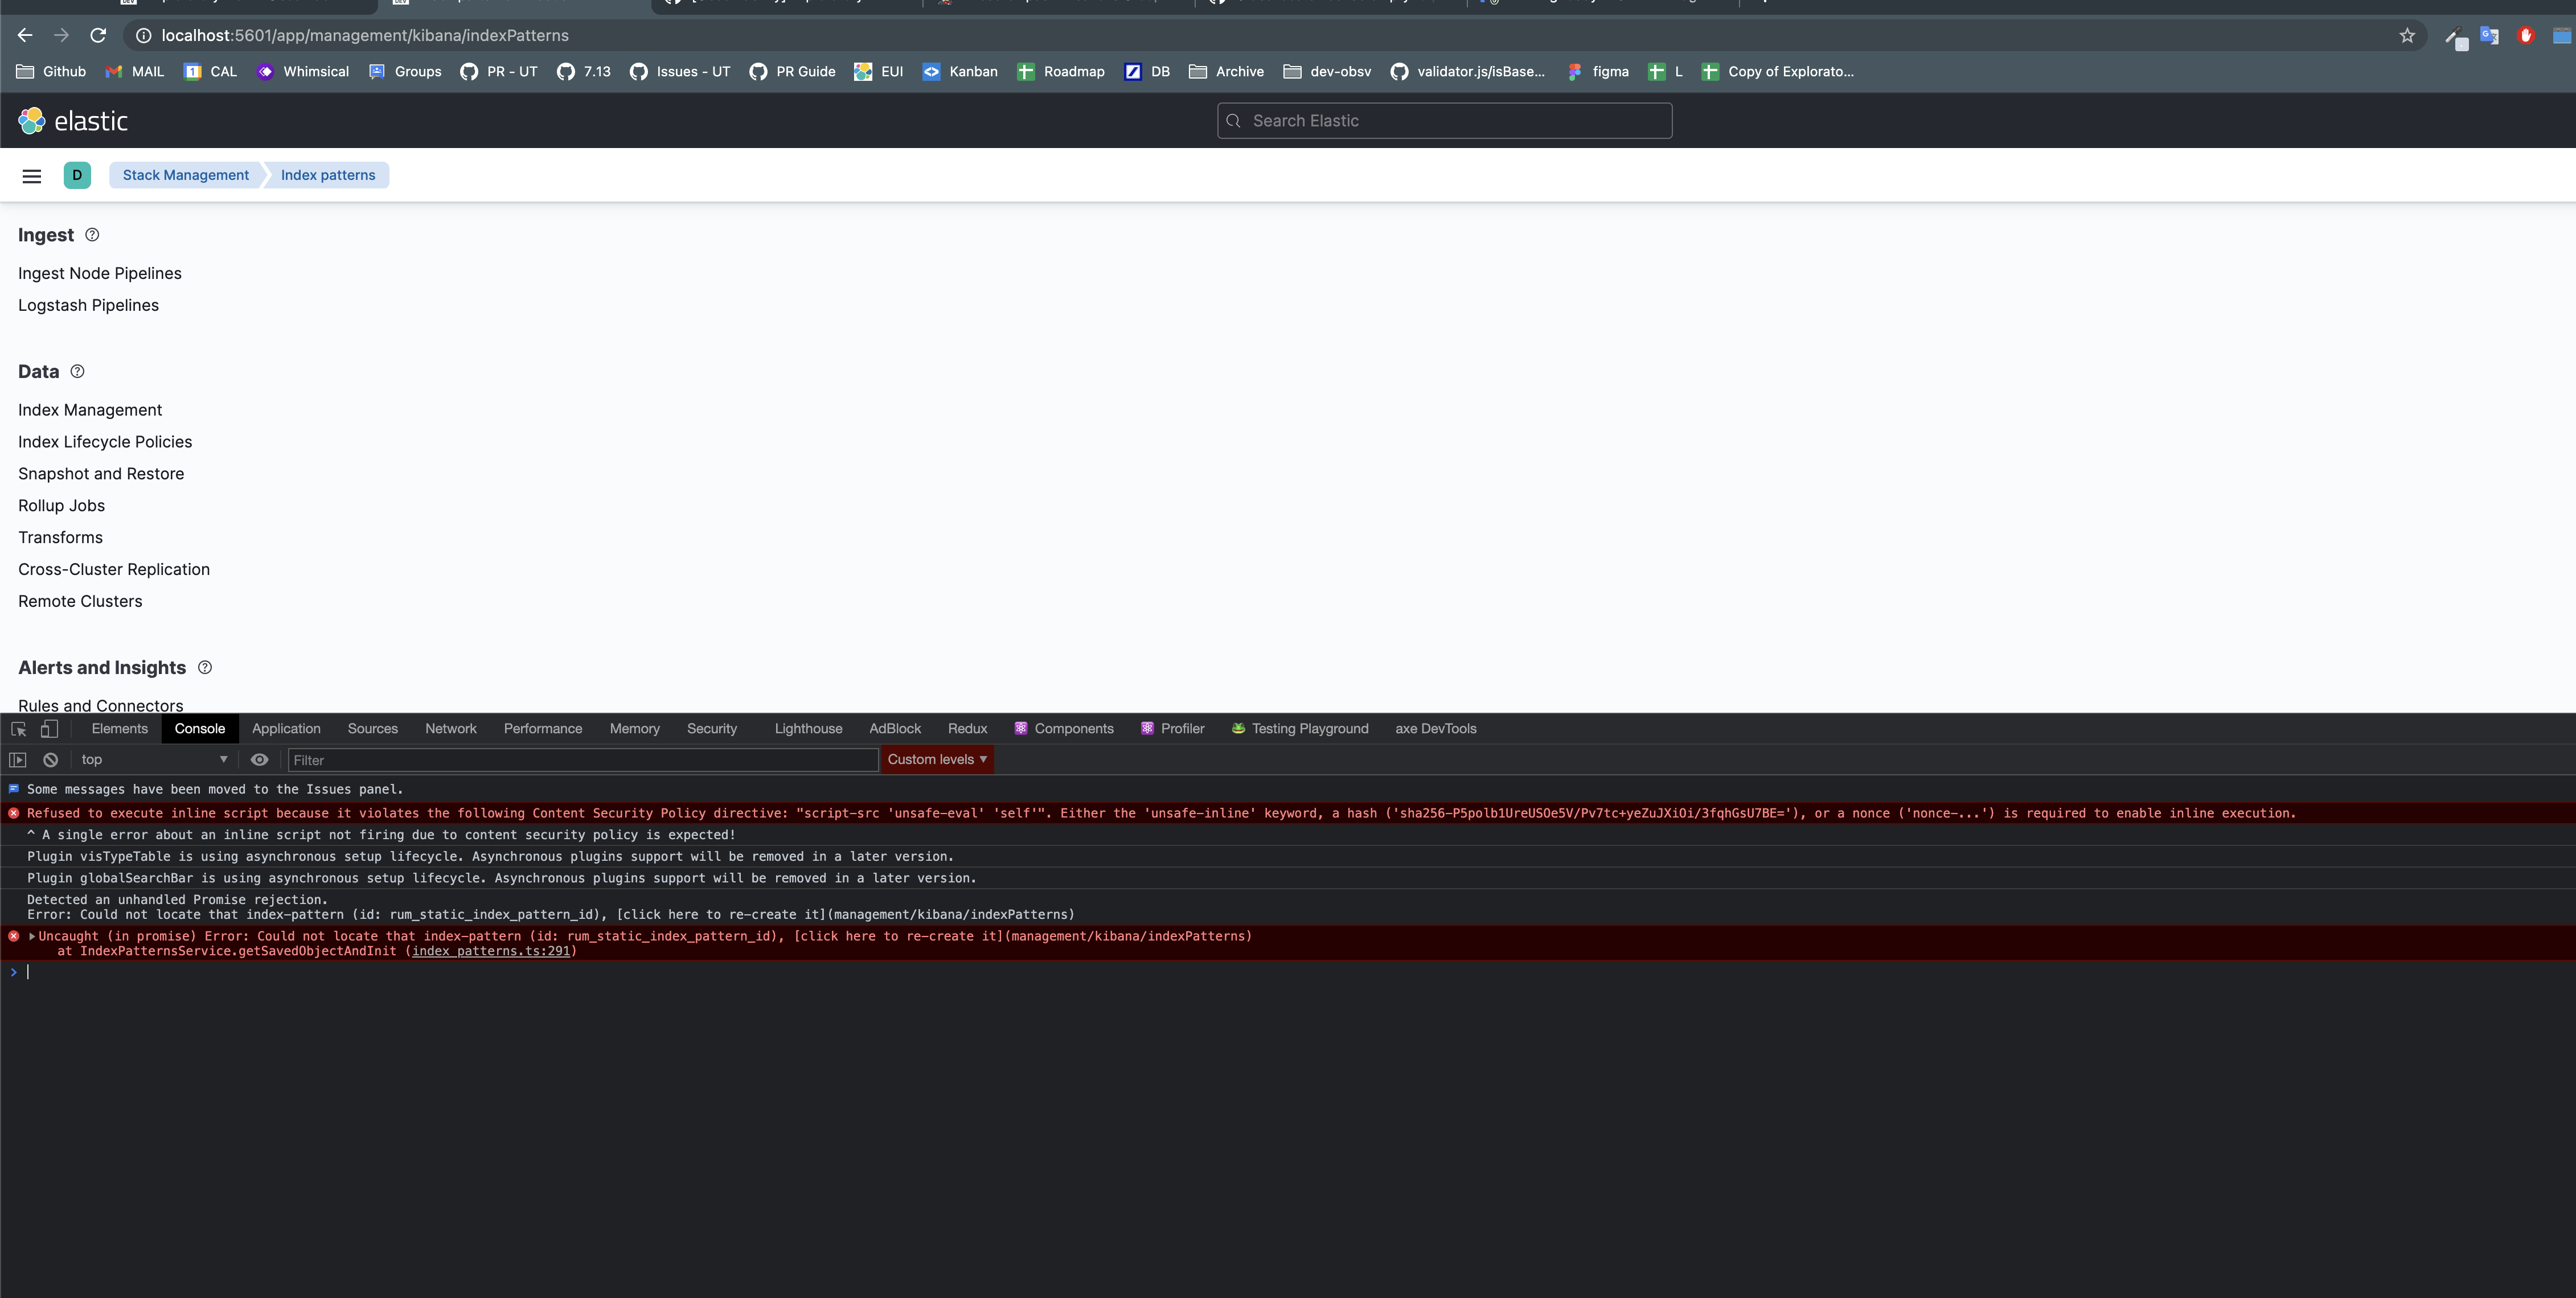Open the Performance tab
This screenshot has width=2576, height=1298.
[x=543, y=729]
